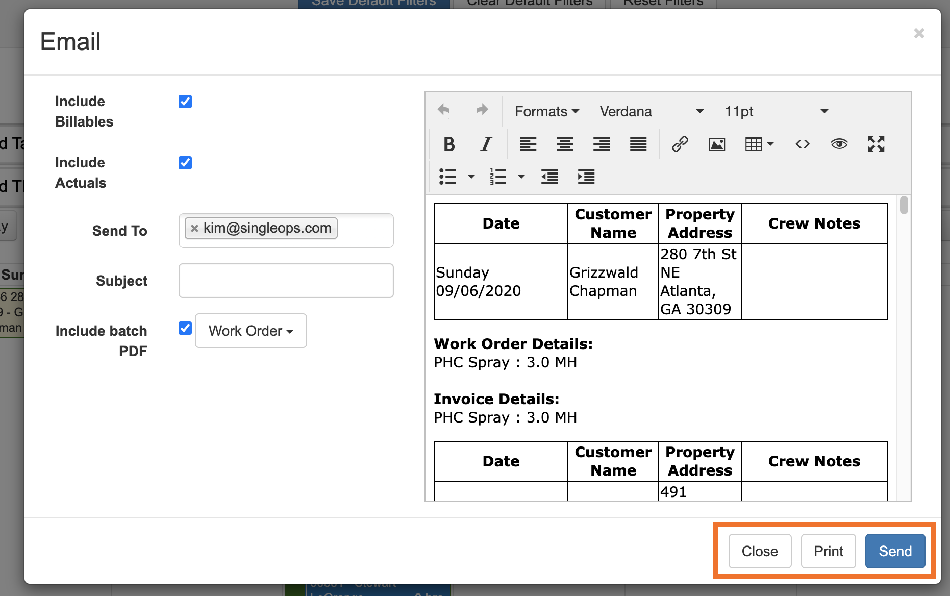Uncheck the Include Actuals checkbox
The width and height of the screenshot is (950, 596).
pos(185,163)
